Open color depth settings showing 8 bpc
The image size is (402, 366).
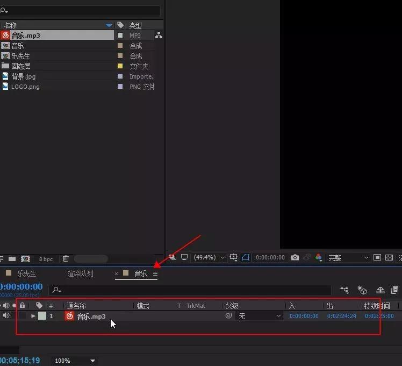46,259
